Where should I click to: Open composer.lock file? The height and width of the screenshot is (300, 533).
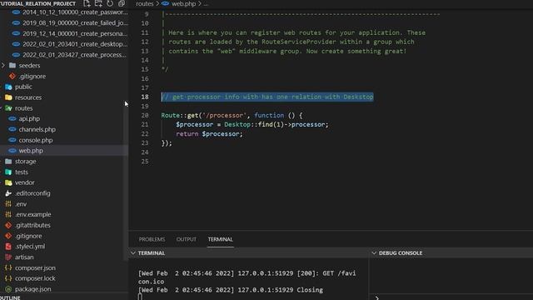click(x=35, y=278)
